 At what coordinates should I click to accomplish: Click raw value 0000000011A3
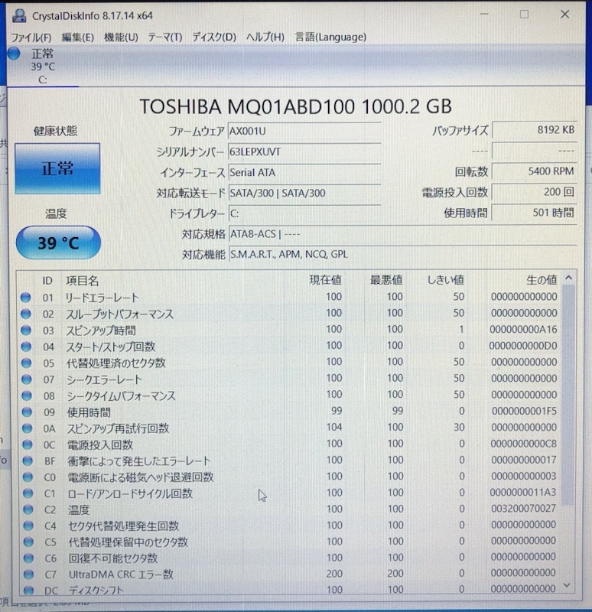523,492
